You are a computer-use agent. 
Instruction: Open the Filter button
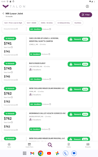click(86, 15)
